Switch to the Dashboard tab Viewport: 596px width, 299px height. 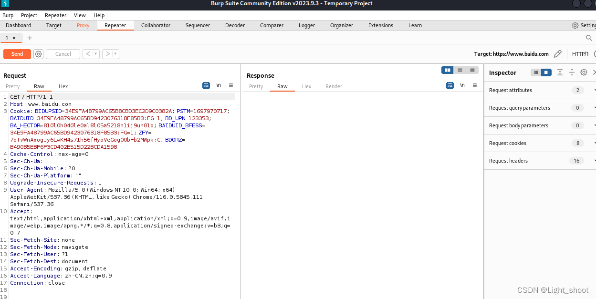[x=19, y=25]
